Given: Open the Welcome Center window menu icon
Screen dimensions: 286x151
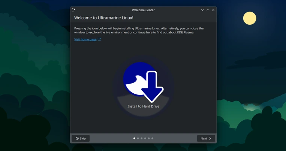Looking at the screenshot, I should 73,10.
